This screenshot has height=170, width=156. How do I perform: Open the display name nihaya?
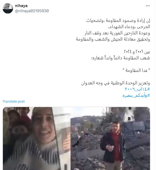tap(21, 6)
